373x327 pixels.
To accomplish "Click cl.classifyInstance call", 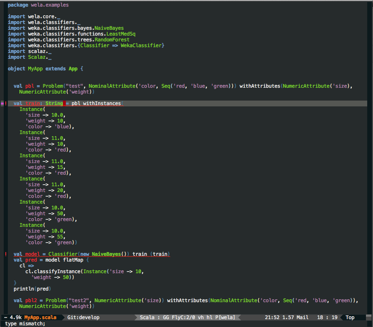I will 53,272.
